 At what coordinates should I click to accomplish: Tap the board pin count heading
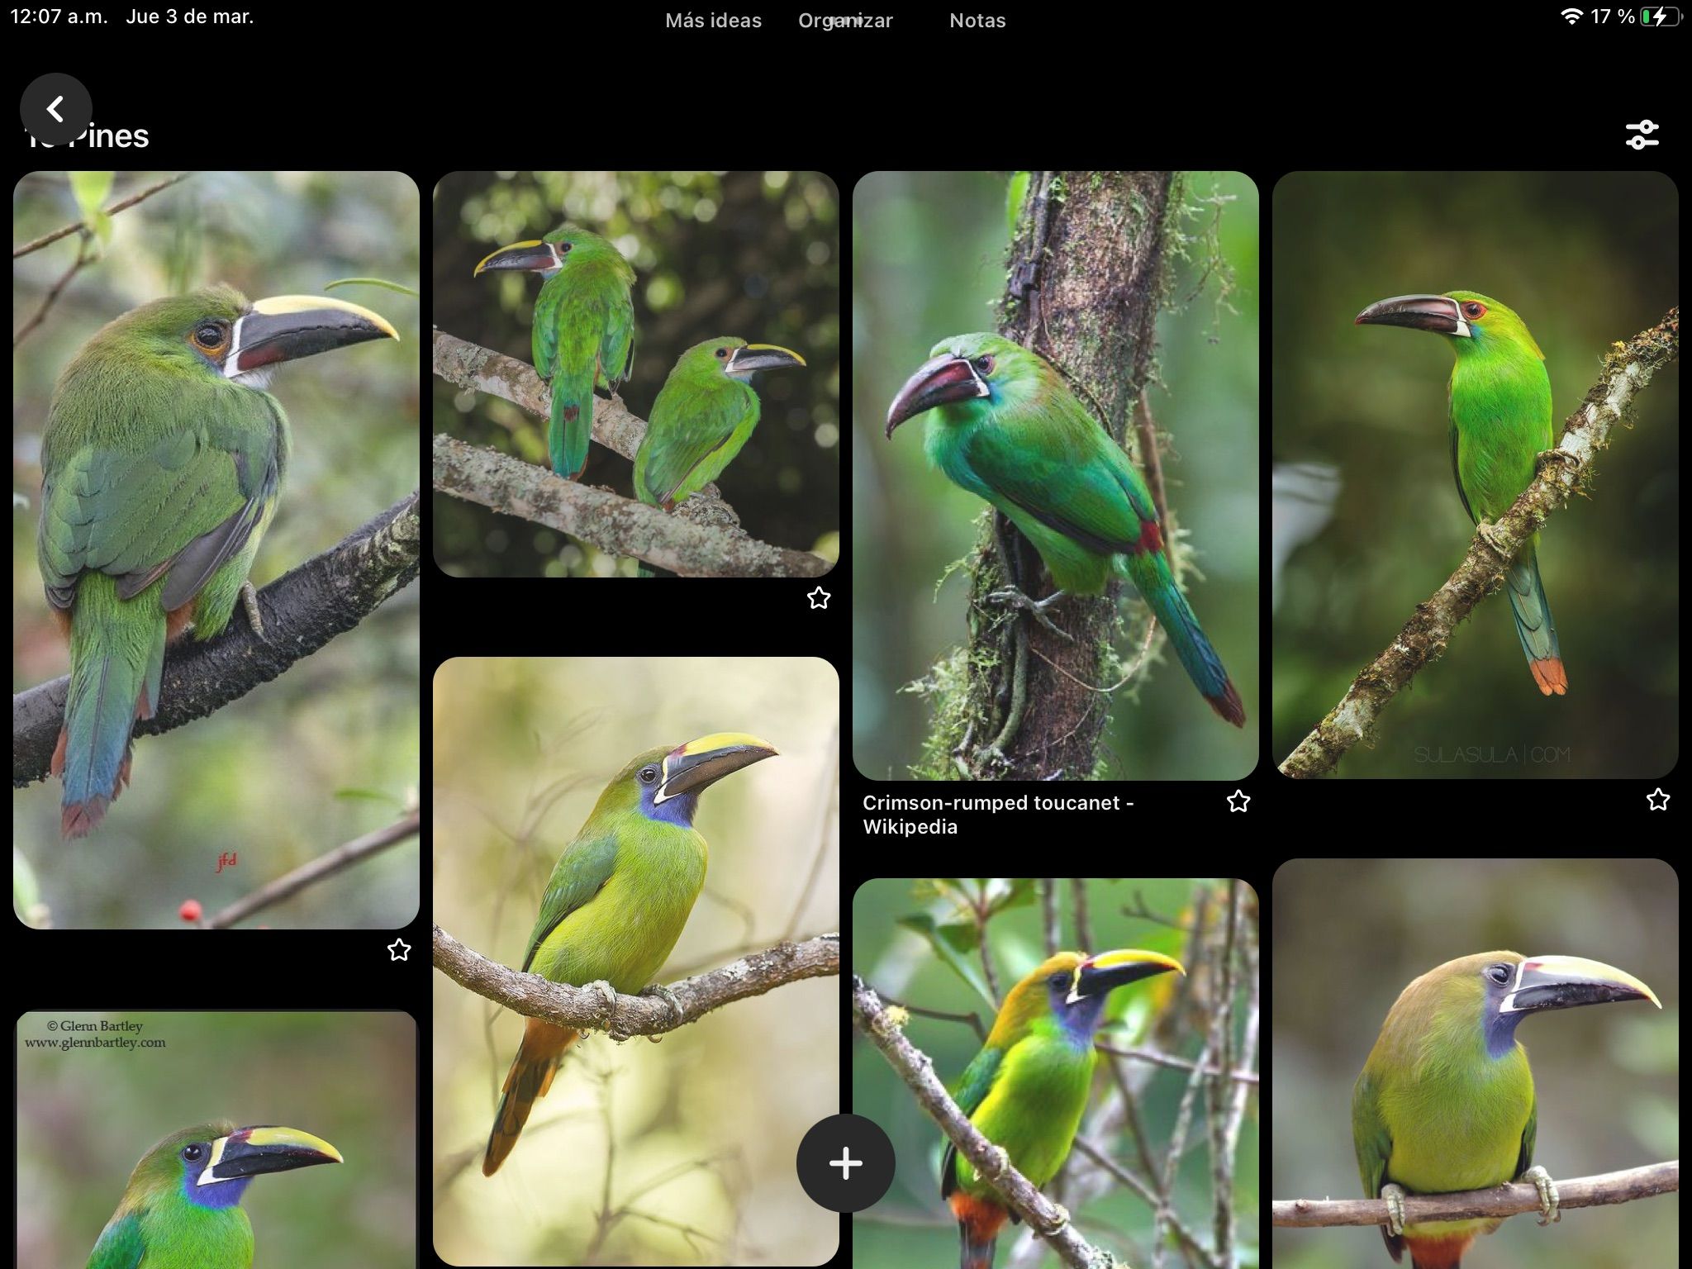tap(87, 136)
